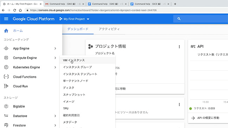Switch to Command help (GCE 編) tab
This screenshot has height=128, width=228.
click(x=150, y=4)
